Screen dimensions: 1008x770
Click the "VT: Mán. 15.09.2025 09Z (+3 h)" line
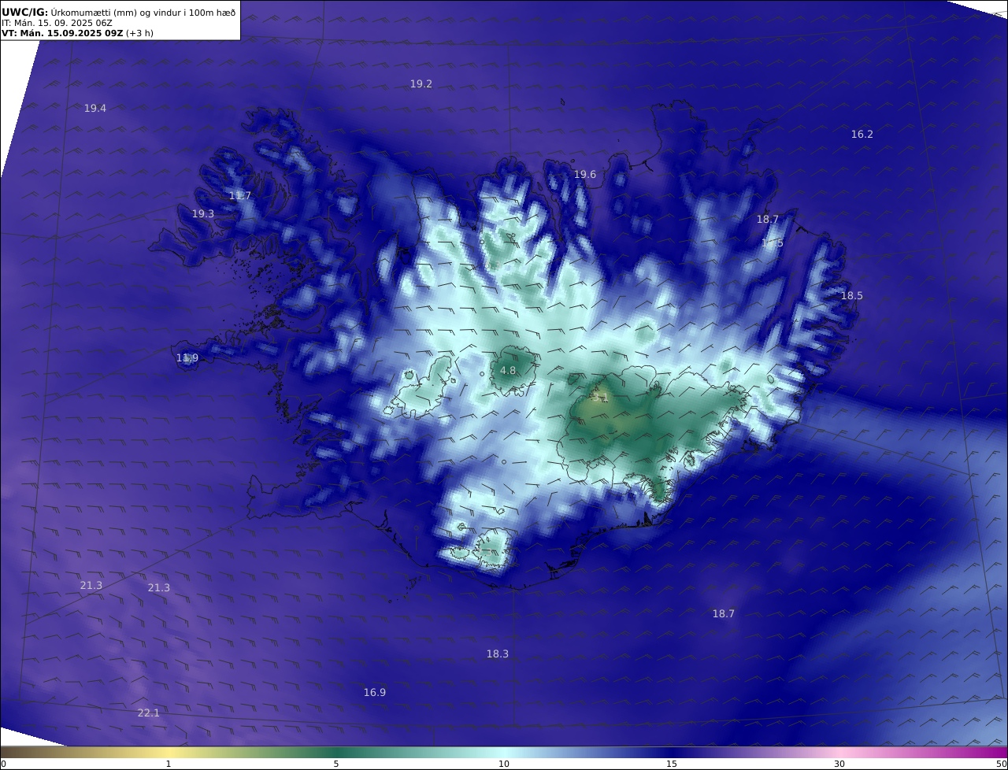(78, 34)
